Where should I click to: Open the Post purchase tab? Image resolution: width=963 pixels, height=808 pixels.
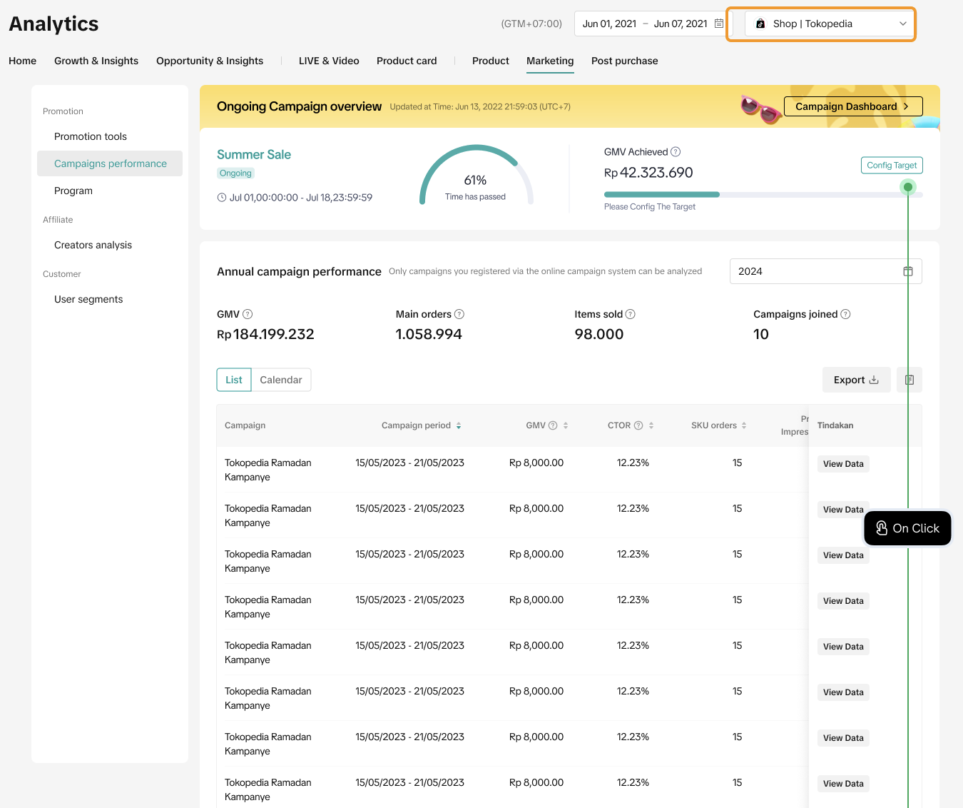(624, 61)
